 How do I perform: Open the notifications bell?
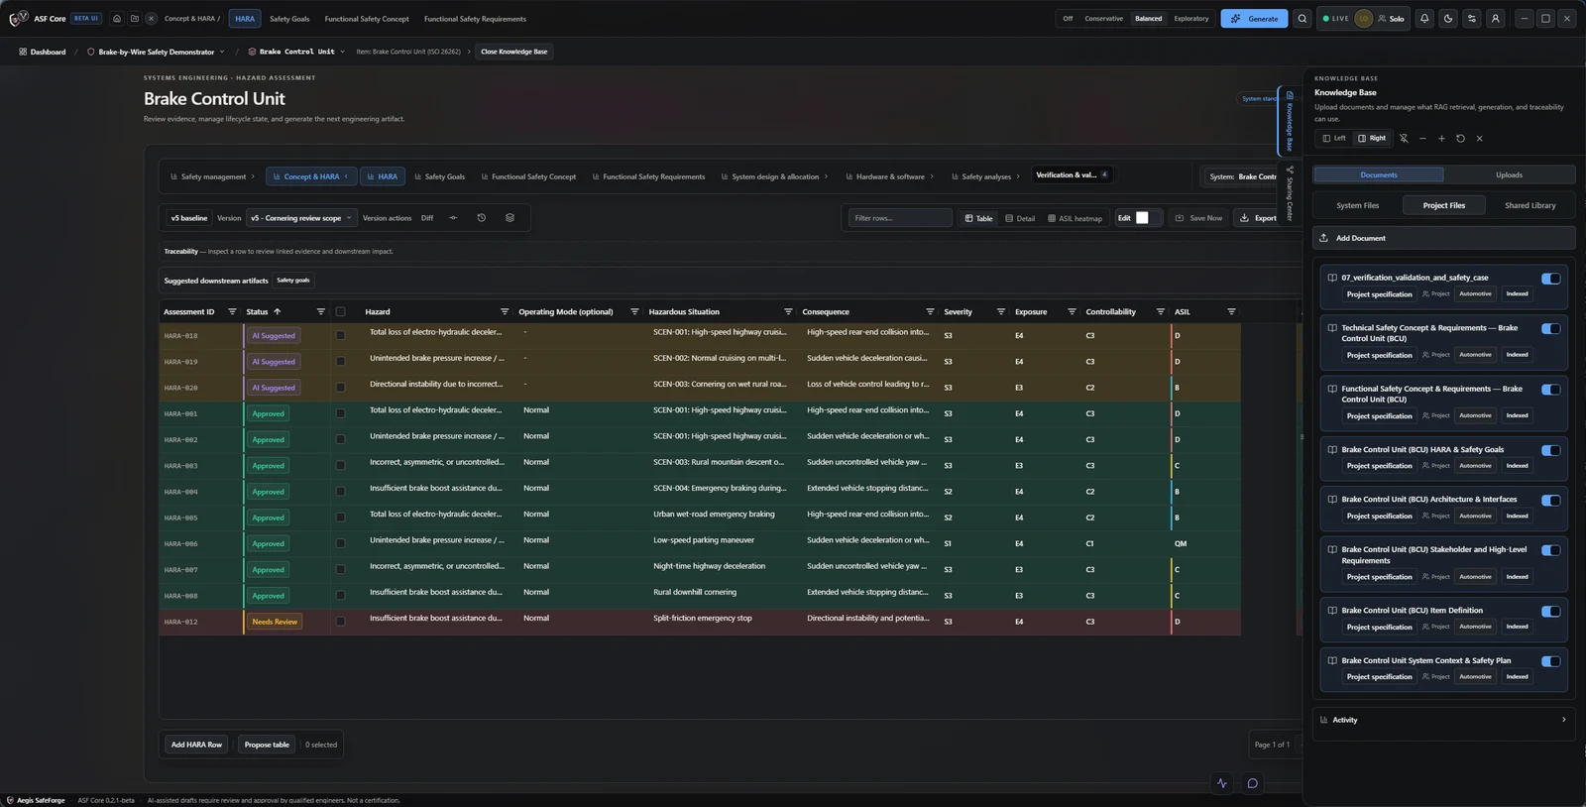[x=1424, y=18]
